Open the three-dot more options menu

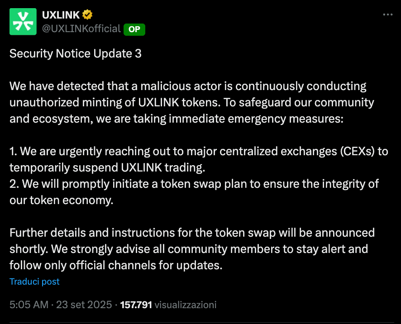point(387,14)
